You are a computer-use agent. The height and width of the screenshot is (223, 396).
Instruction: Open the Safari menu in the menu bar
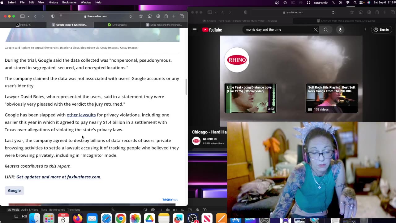11,2
